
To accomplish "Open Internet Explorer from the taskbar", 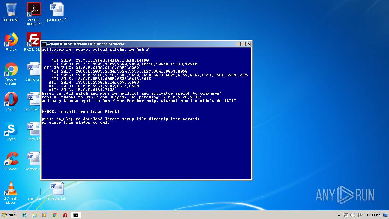I will tap(24, 215).
